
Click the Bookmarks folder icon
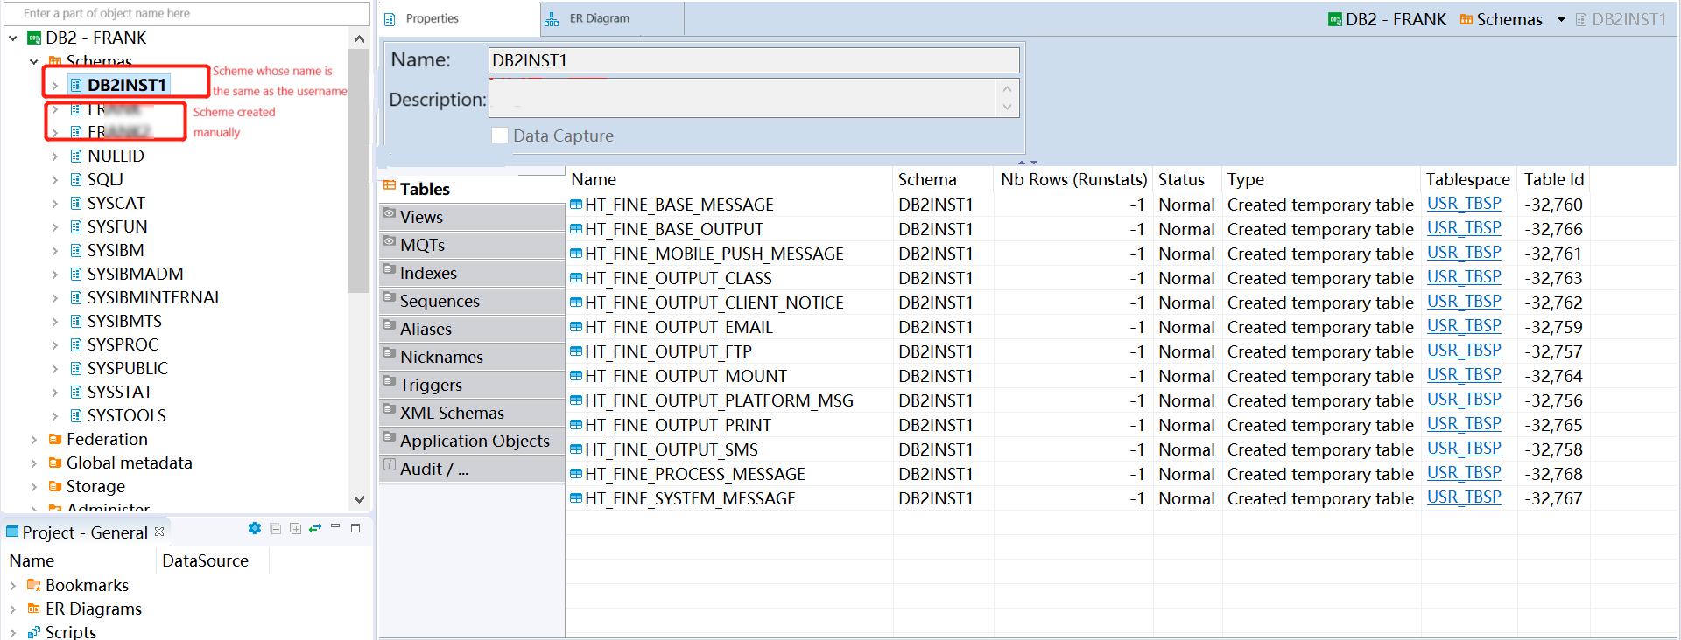click(34, 585)
